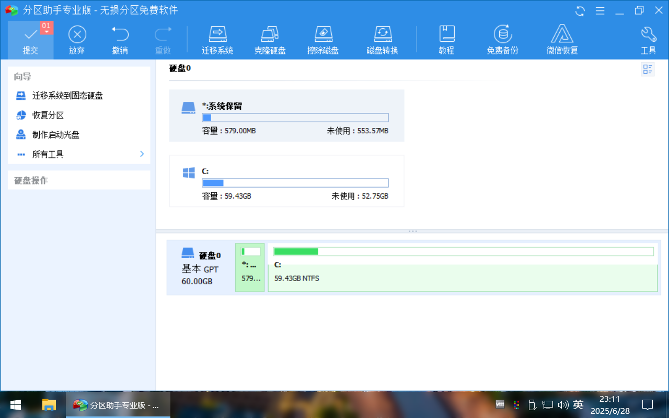Select the *:系统保留 partition card

coord(286,115)
